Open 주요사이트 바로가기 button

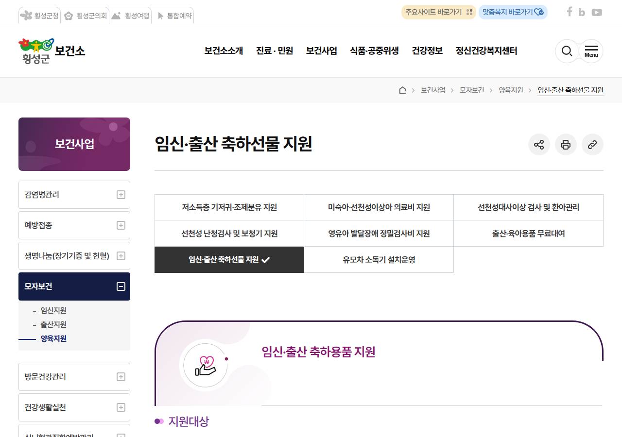(438, 12)
